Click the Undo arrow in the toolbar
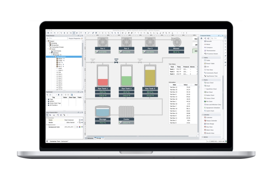 pos(55,33)
